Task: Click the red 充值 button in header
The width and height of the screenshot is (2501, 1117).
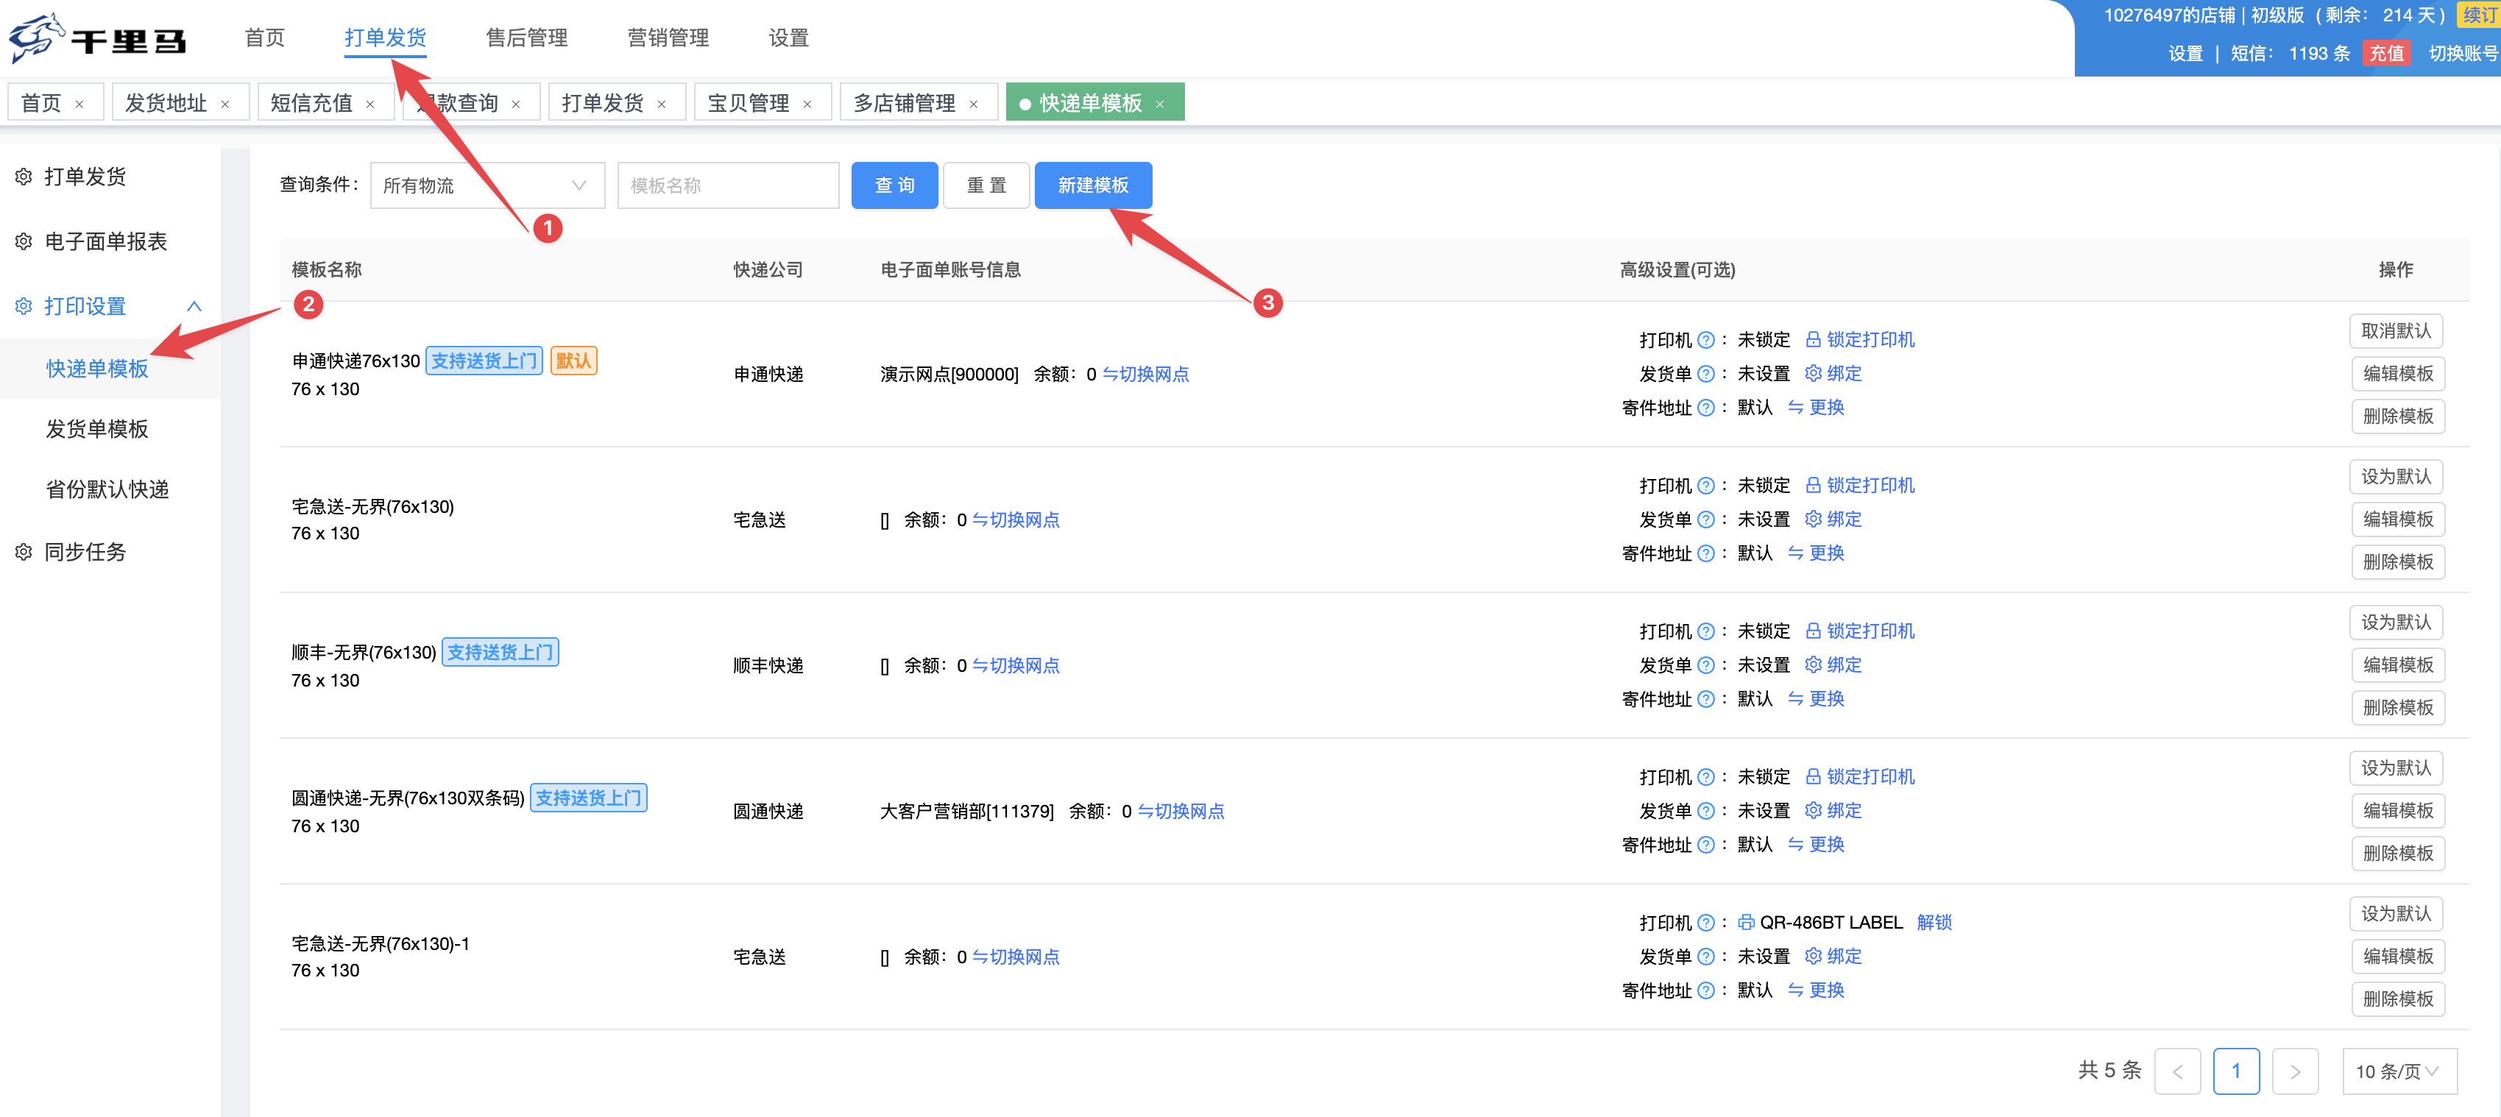Action: (2385, 54)
